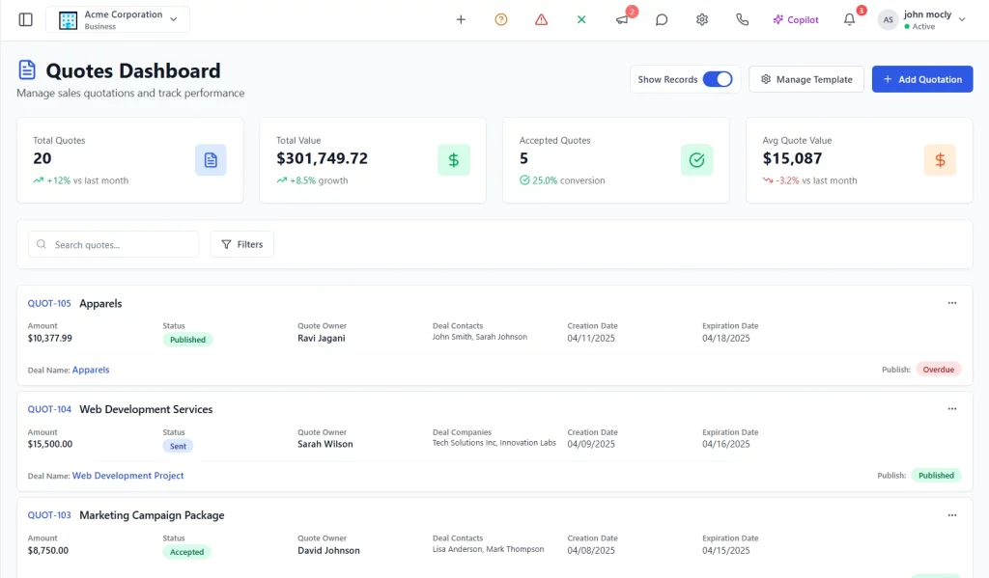
Task: Click the Total Quotes document icon
Action: click(x=211, y=160)
